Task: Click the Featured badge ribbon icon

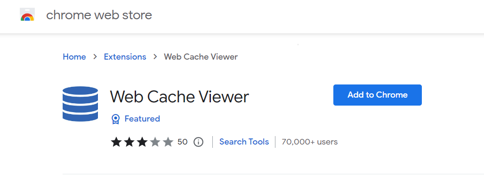Action: click(115, 119)
